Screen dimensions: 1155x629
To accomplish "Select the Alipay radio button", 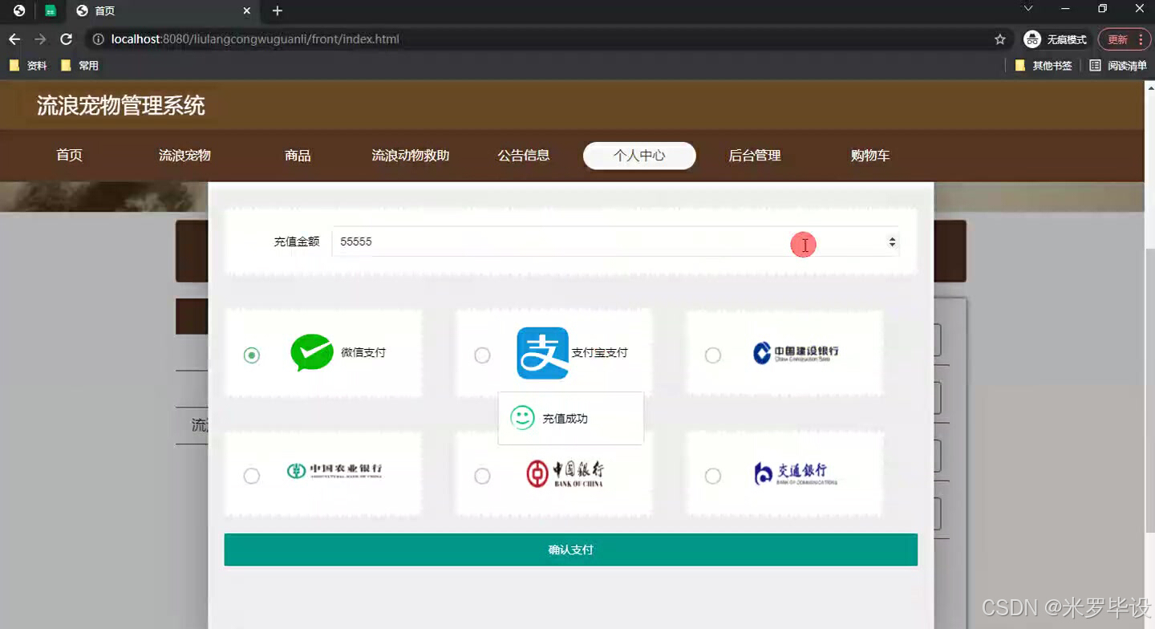I will (x=482, y=355).
